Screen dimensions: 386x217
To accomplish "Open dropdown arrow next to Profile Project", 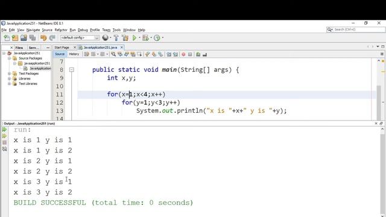I will pos(162,37).
